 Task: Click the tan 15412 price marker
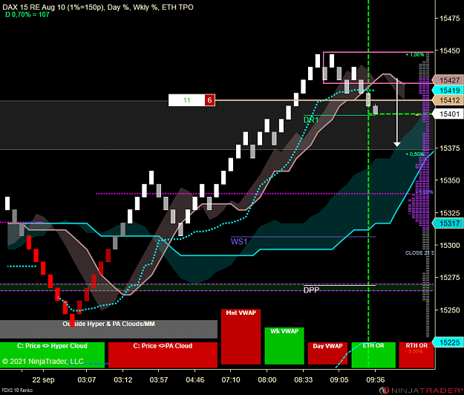(448, 100)
